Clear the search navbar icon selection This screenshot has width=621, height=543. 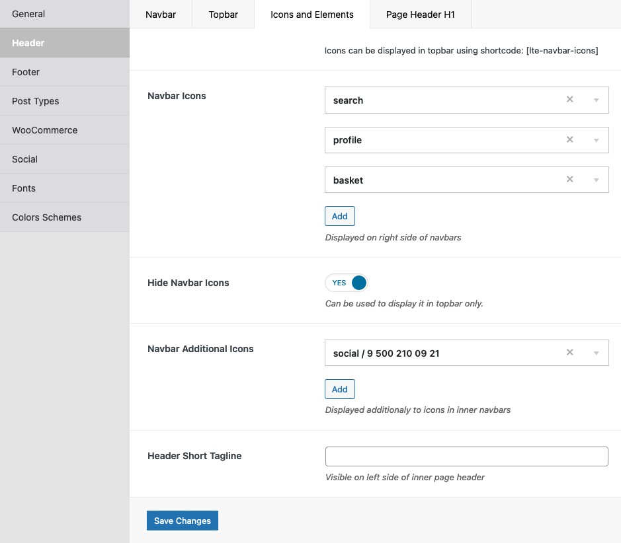569,99
